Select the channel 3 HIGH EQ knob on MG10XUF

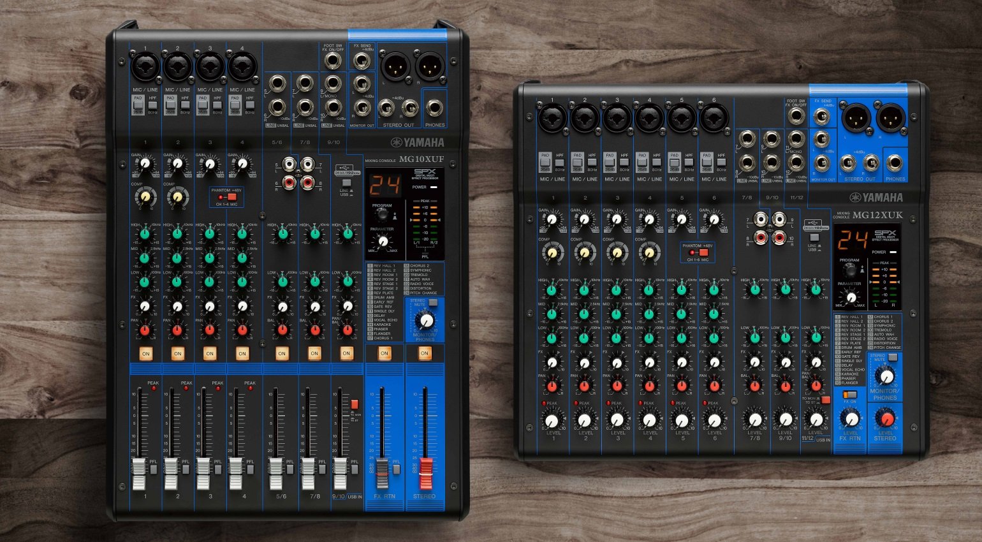pyautogui.click(x=210, y=234)
